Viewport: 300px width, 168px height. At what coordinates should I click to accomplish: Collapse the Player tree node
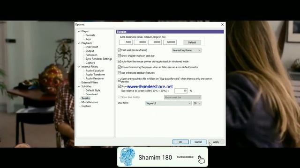(x=79, y=31)
